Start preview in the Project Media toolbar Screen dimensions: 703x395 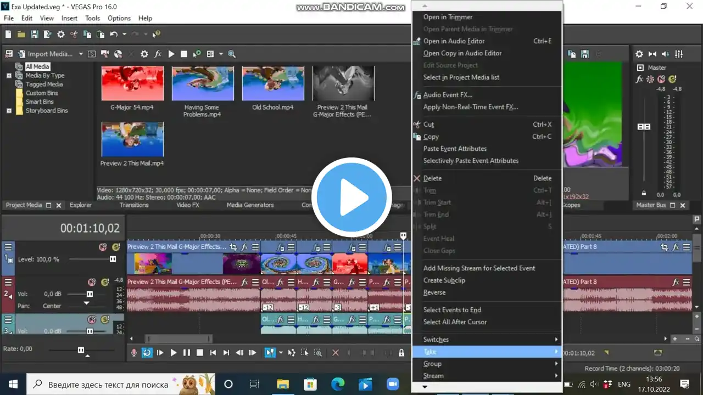171,54
